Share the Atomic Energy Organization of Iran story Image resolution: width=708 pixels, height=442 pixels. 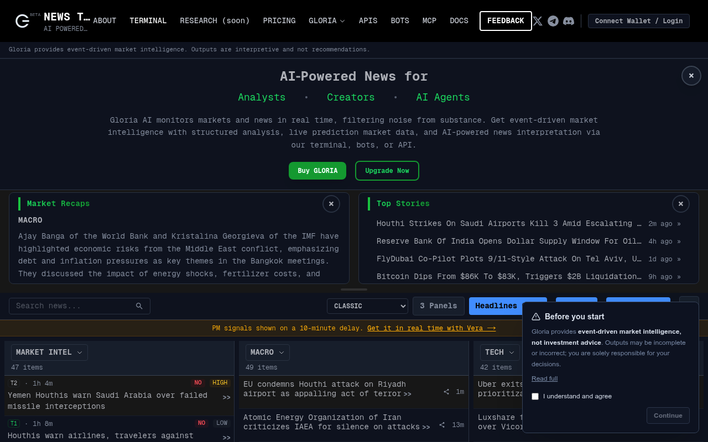(x=442, y=425)
